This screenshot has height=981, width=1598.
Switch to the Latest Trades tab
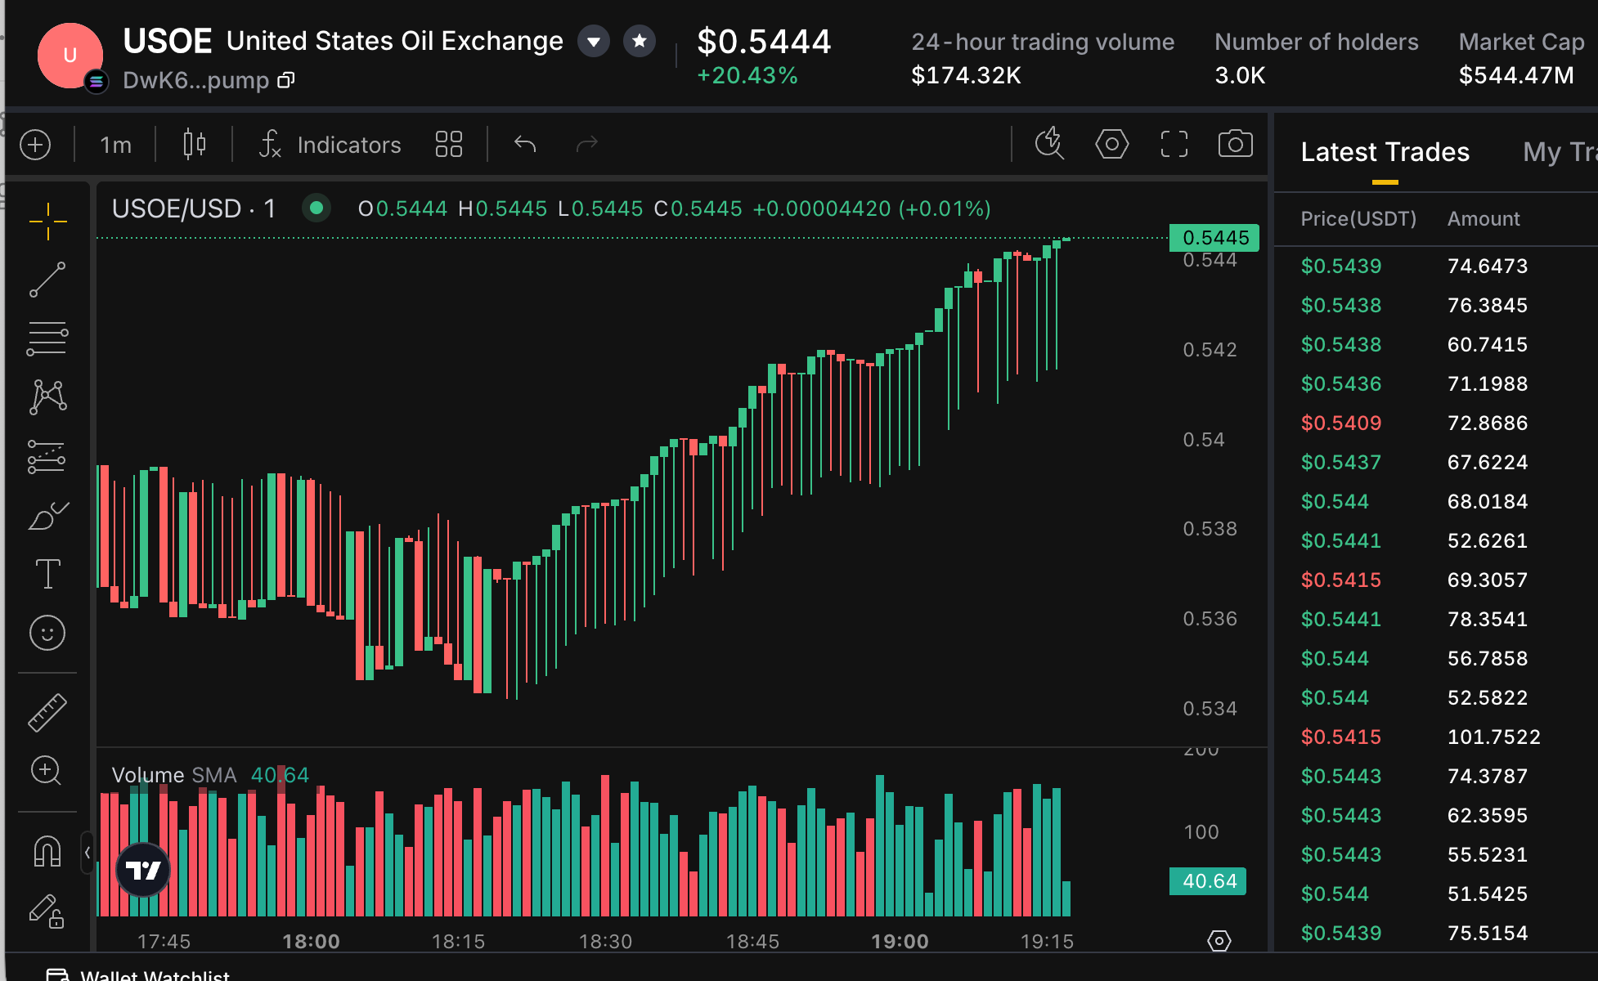[x=1385, y=152]
